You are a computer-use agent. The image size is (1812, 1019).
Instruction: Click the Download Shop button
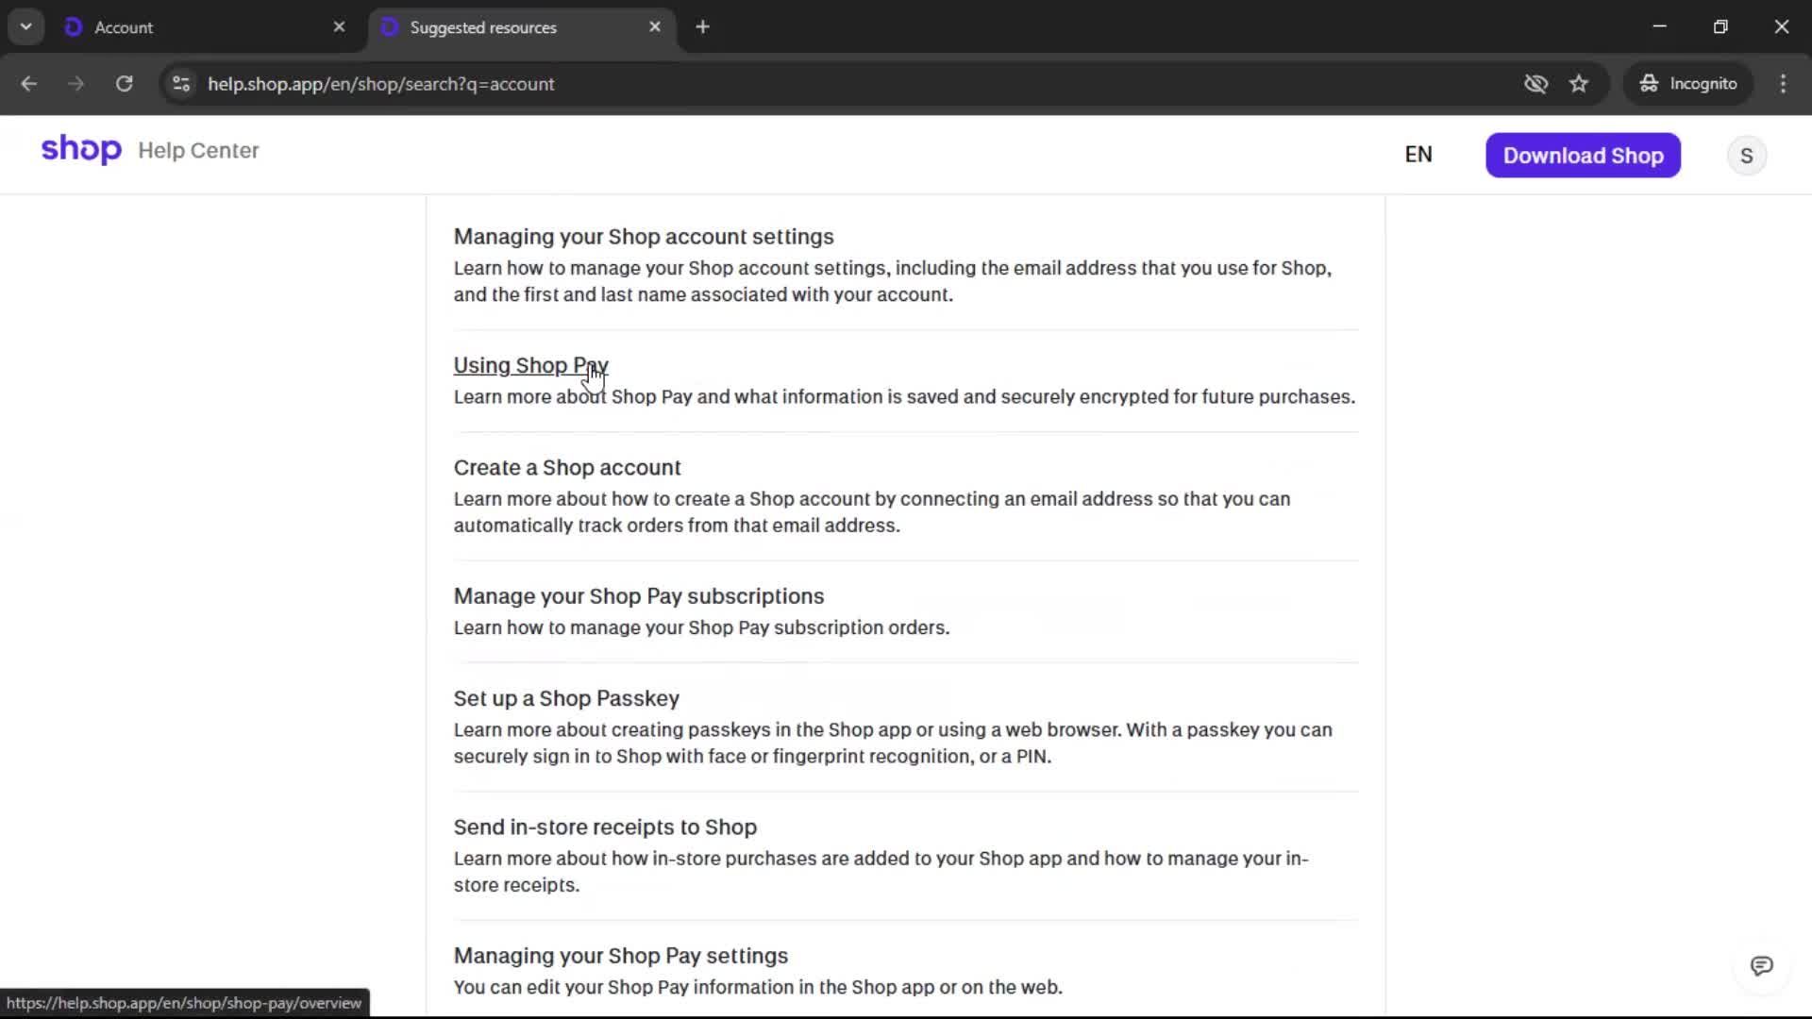(x=1583, y=156)
